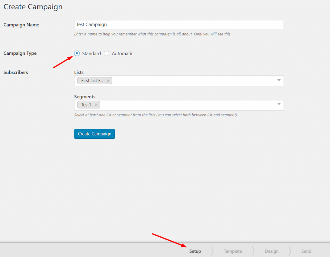The width and height of the screenshot is (330, 257).
Task: Click the Campaign Type label
Action: tap(20, 53)
